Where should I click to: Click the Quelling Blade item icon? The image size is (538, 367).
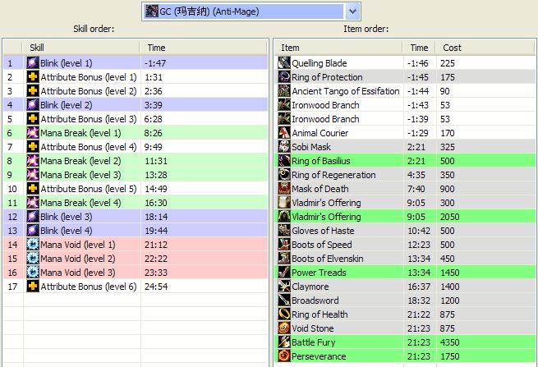(x=284, y=63)
